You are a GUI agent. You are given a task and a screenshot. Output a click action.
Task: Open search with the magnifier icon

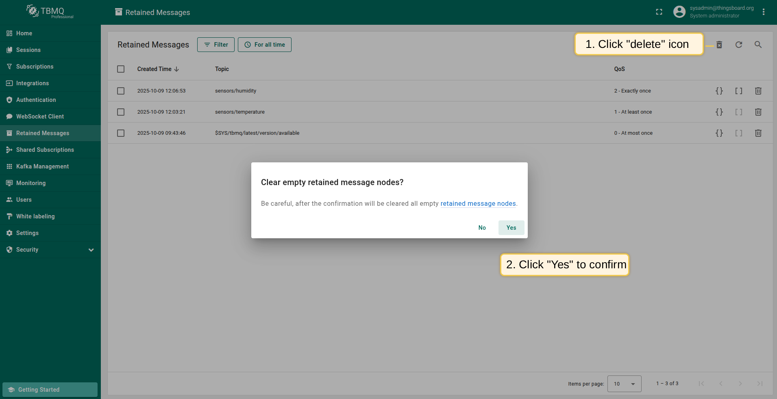(758, 45)
